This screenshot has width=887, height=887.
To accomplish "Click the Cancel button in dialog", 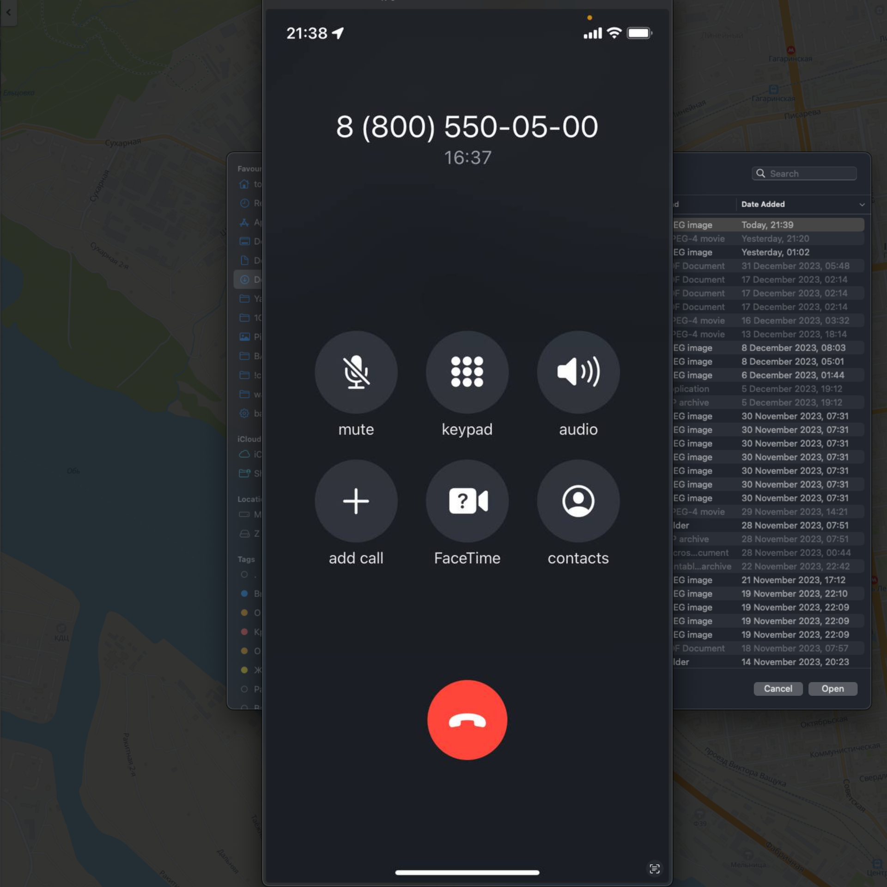I will tap(778, 688).
